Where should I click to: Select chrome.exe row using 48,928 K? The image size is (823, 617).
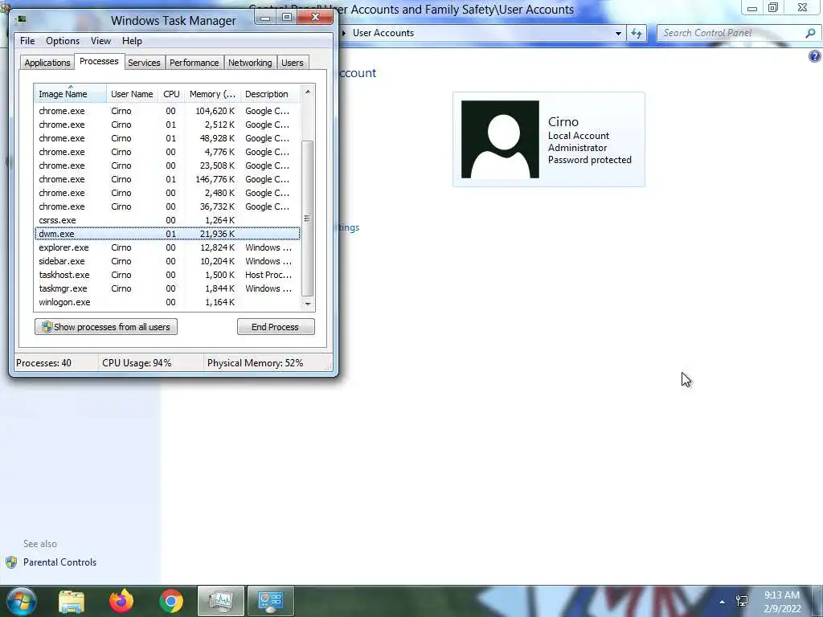[168, 138]
